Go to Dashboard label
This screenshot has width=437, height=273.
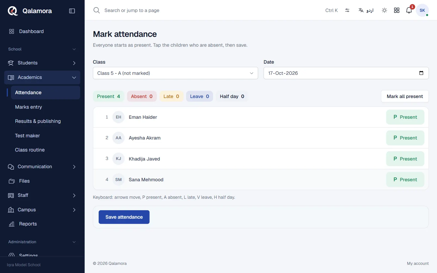pyautogui.click(x=31, y=31)
